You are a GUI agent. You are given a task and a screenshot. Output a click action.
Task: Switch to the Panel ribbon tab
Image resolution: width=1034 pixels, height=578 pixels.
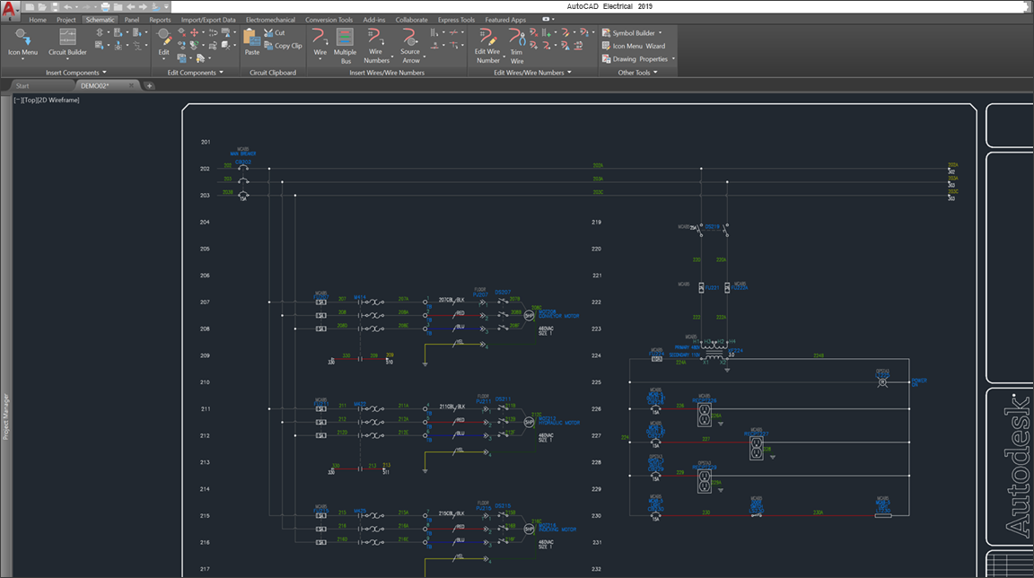[x=132, y=19]
